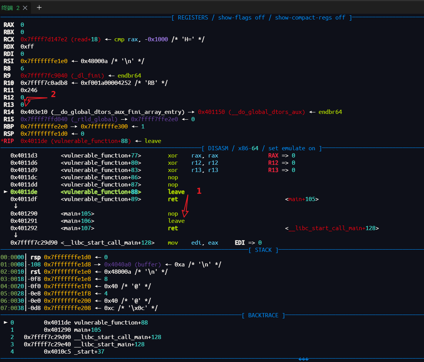
Task: Click the RCX value 0x7ffff7d147e2
Action: (44, 39)
